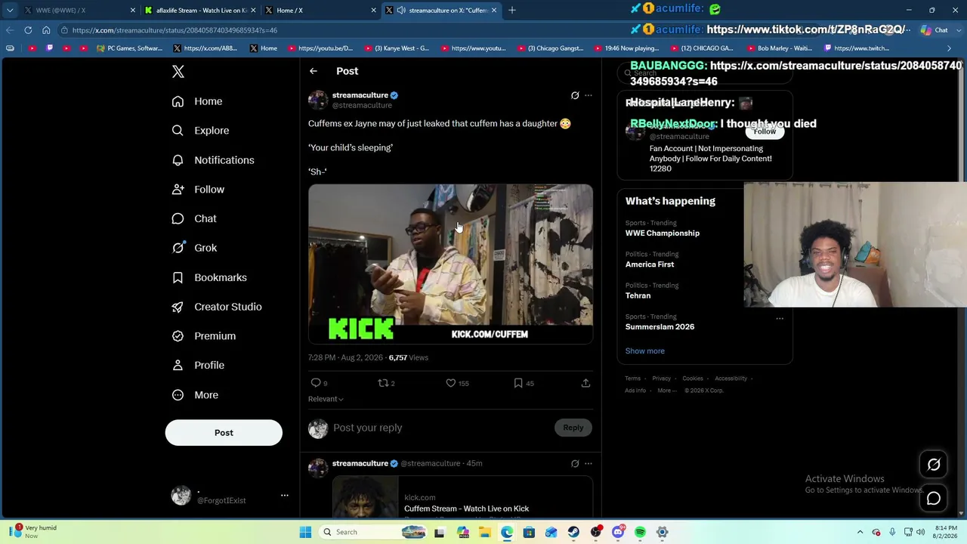Open a new browser tab
Viewport: 967px width, 544px height.
click(x=512, y=11)
